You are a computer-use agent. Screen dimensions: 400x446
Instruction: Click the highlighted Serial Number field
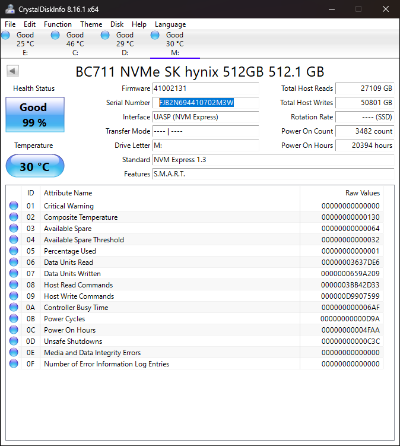(205, 103)
